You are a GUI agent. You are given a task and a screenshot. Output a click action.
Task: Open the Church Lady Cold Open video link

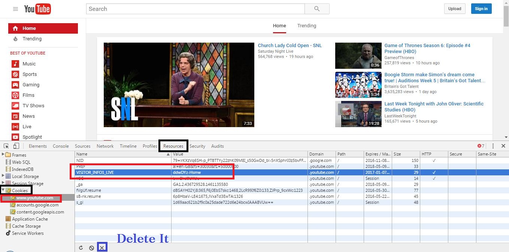(290, 45)
